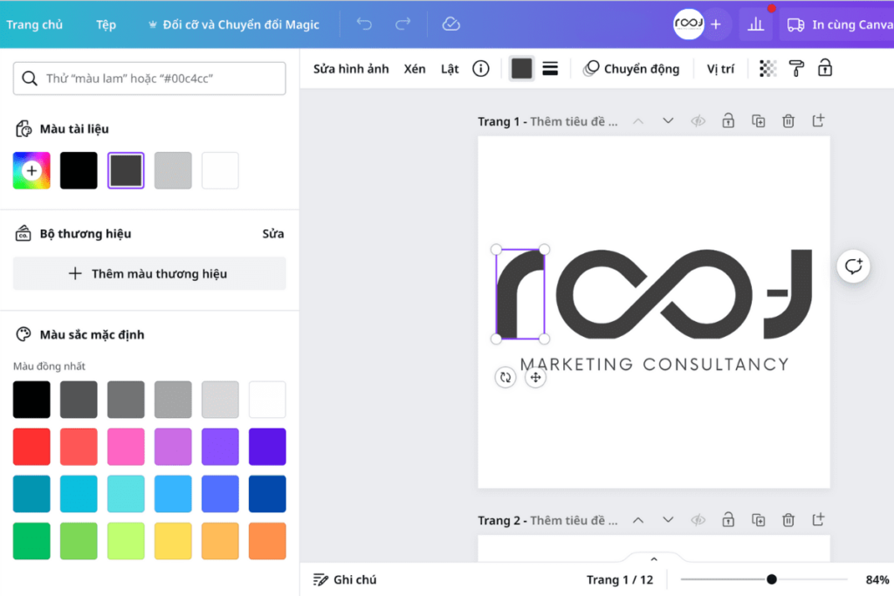Lock page Trang 2

(x=728, y=519)
